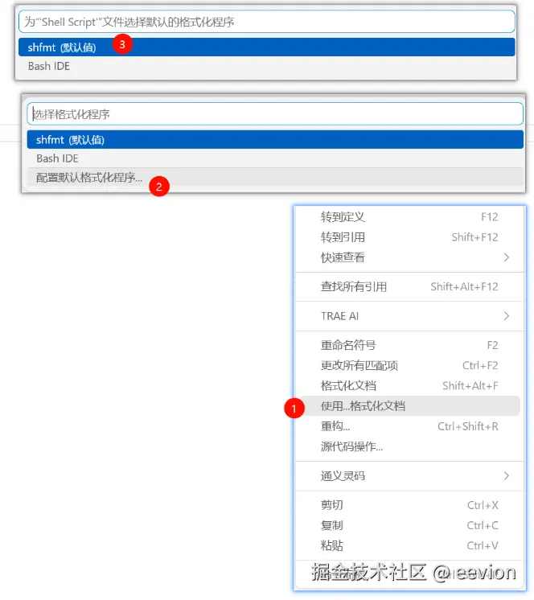Choose 更改所有匹配项 from the context menu
The image size is (534, 600).
(x=409, y=365)
